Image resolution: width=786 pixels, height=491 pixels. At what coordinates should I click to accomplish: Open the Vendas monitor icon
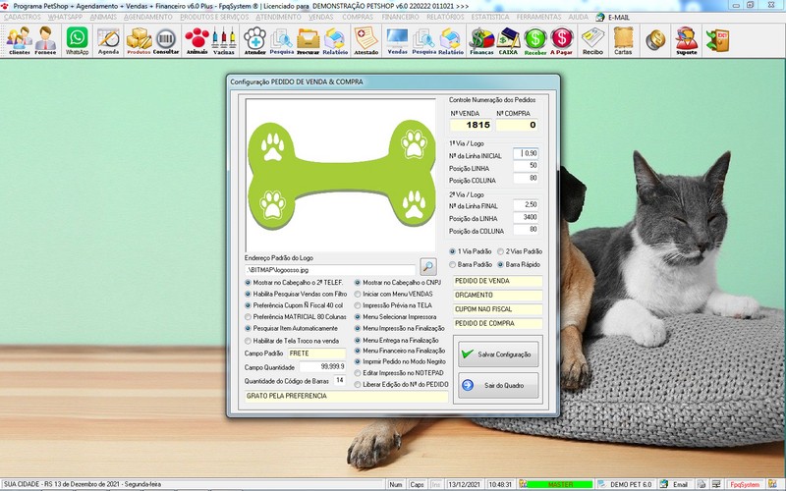(398, 40)
